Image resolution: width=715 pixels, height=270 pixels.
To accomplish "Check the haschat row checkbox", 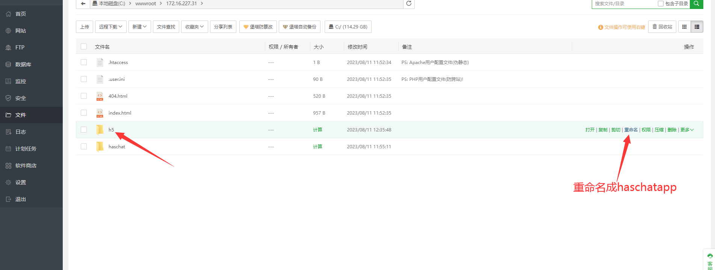I will pyautogui.click(x=84, y=146).
